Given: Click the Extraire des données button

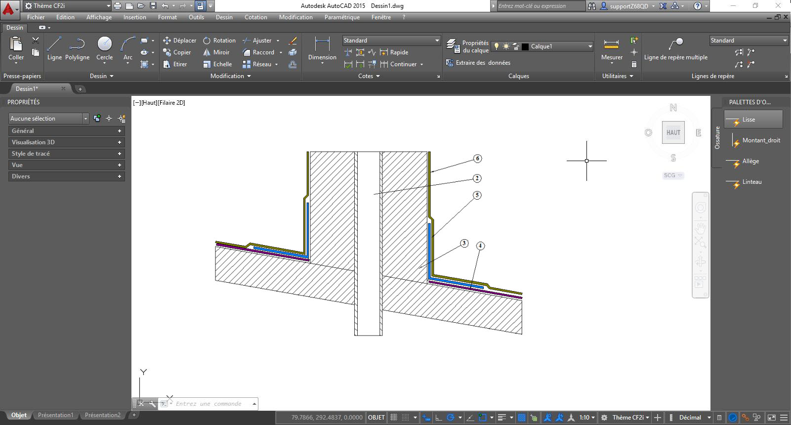Looking at the screenshot, I should (x=478, y=63).
